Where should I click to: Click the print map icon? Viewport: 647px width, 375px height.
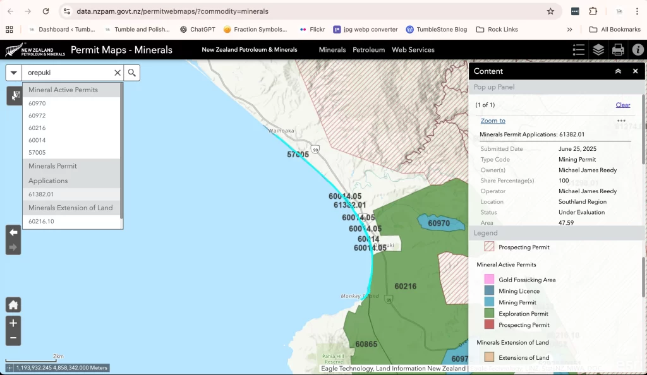pos(618,50)
